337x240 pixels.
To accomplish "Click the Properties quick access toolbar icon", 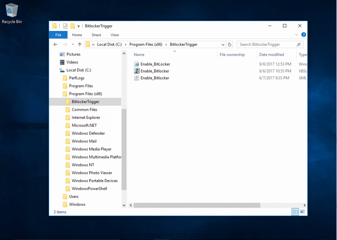I will point(65,26).
